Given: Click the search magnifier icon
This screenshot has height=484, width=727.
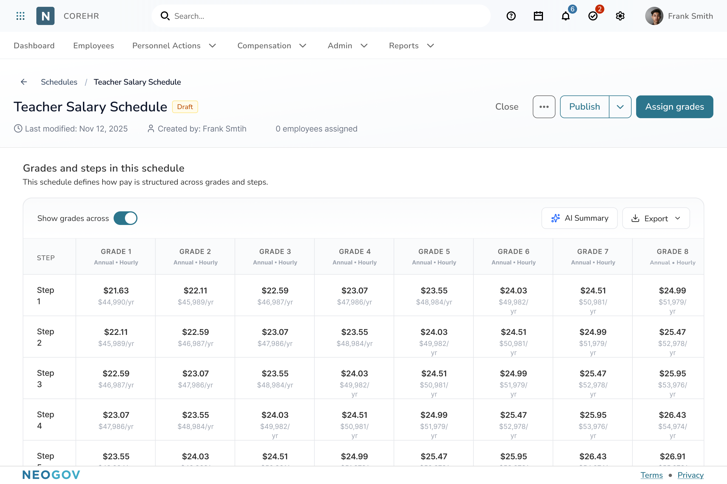Looking at the screenshot, I should (x=165, y=16).
